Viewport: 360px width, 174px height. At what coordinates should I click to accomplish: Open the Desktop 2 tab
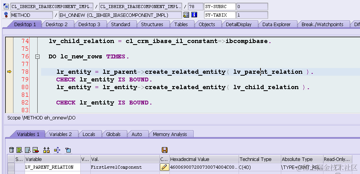(x=56, y=24)
